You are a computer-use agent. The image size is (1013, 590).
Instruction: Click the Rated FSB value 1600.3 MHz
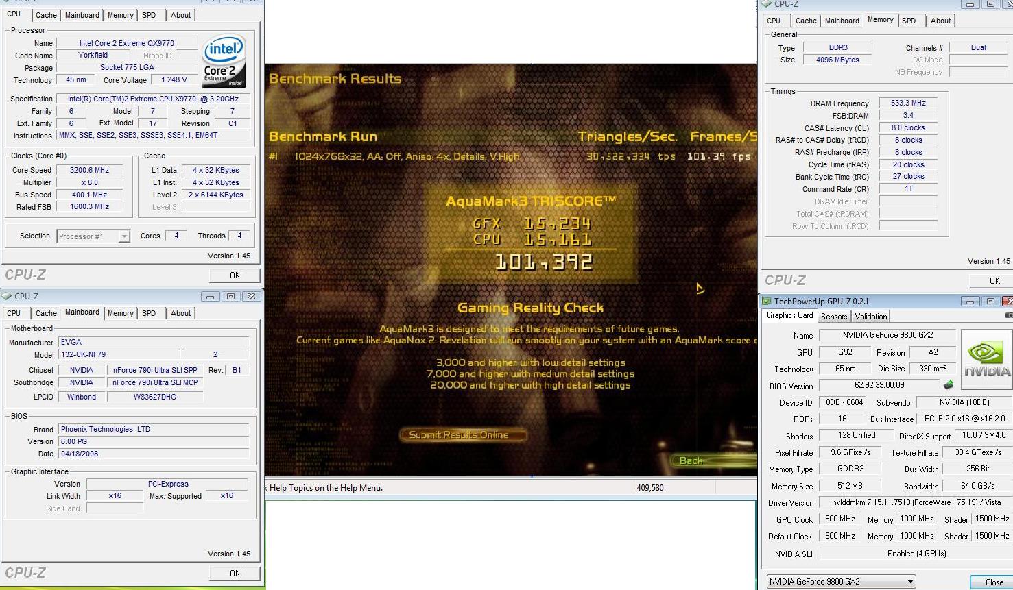pos(90,207)
